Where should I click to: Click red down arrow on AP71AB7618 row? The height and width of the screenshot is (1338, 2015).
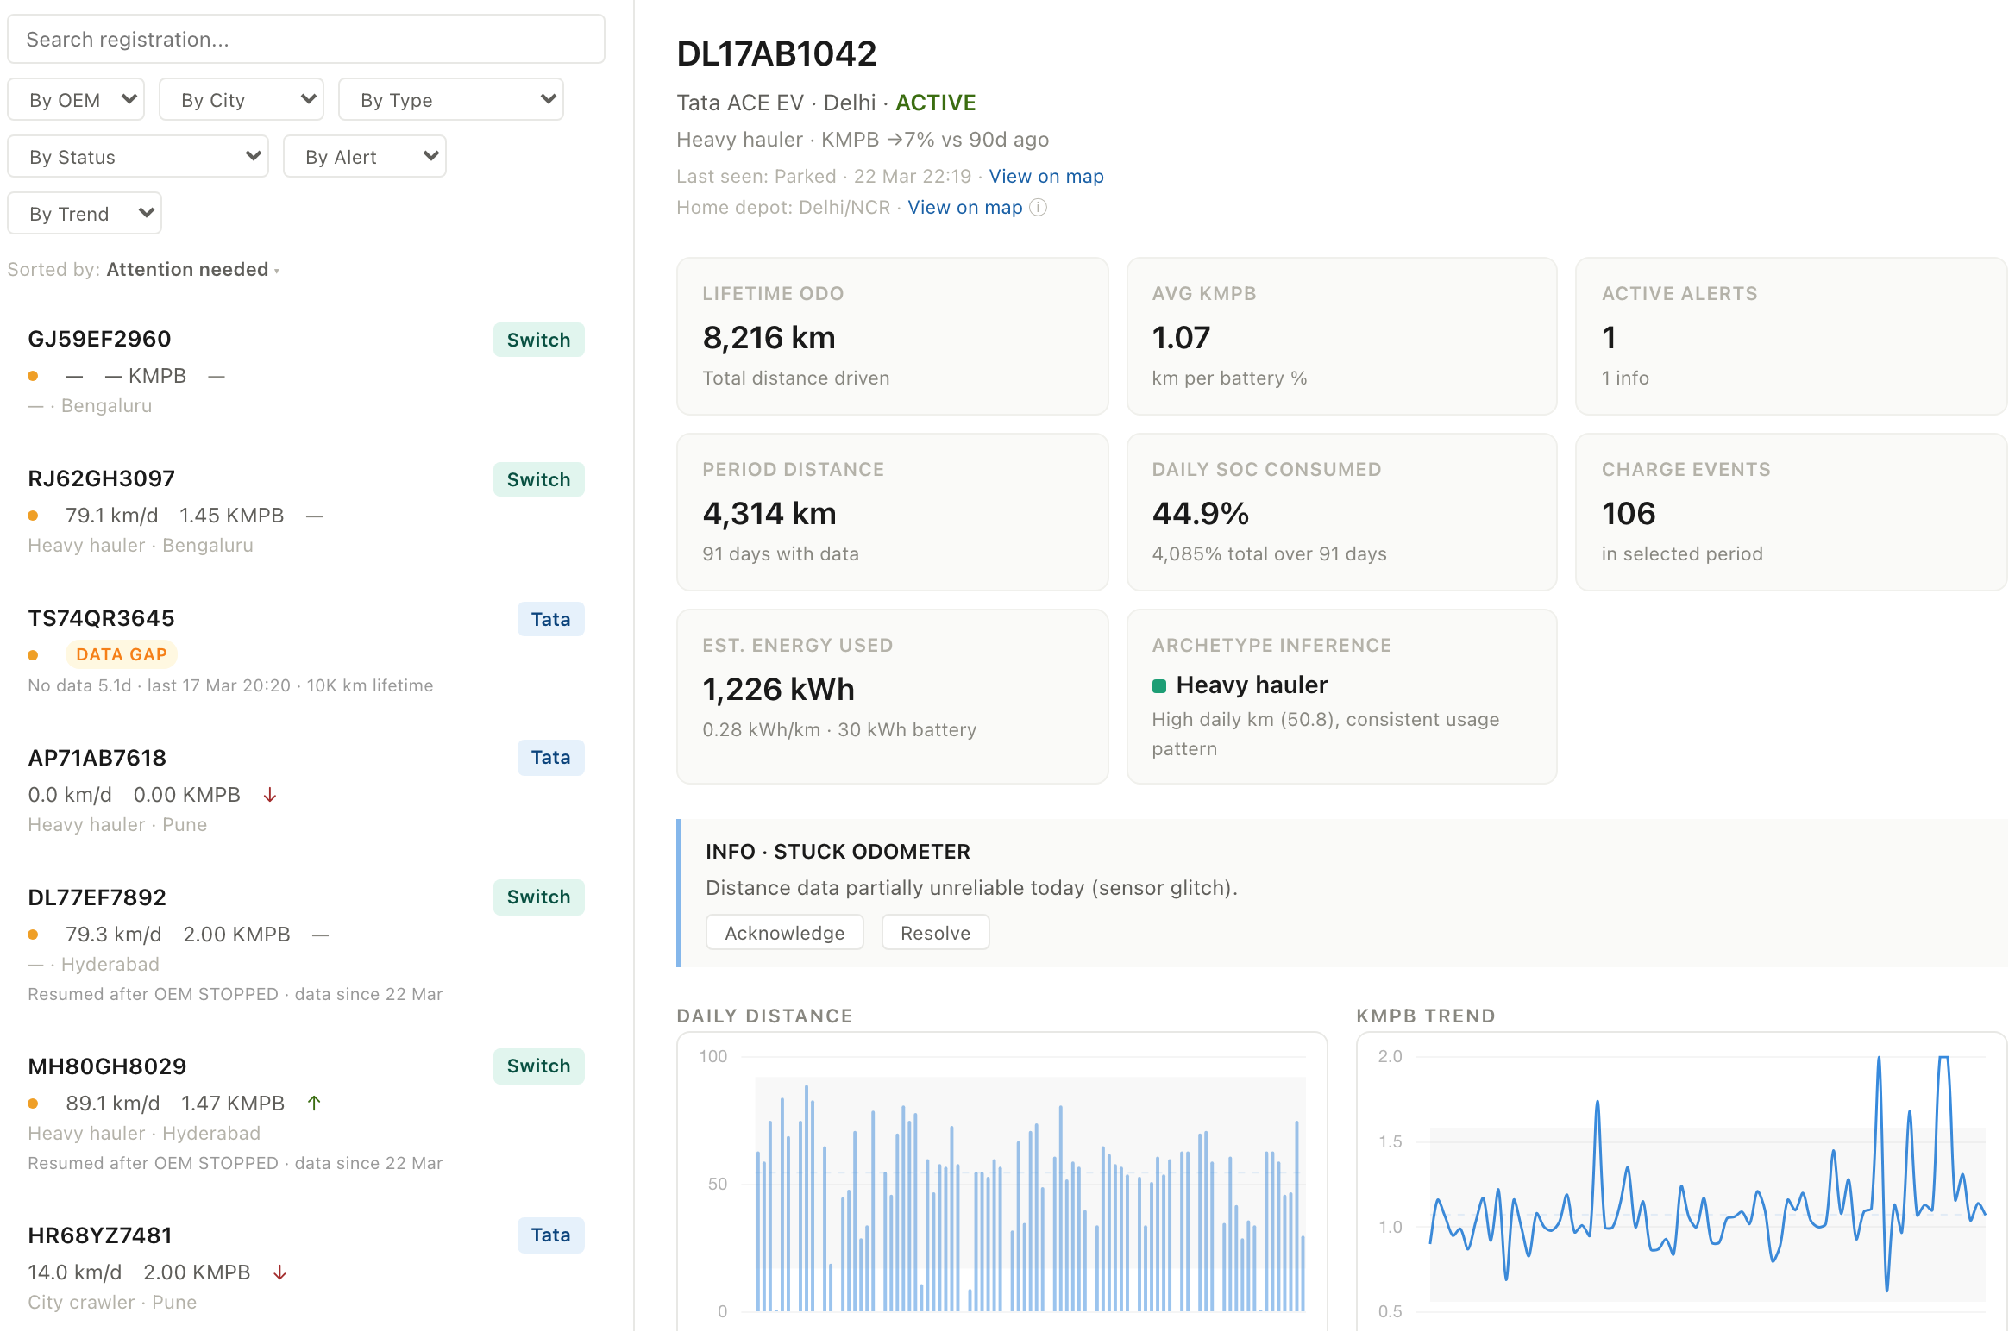click(x=270, y=795)
